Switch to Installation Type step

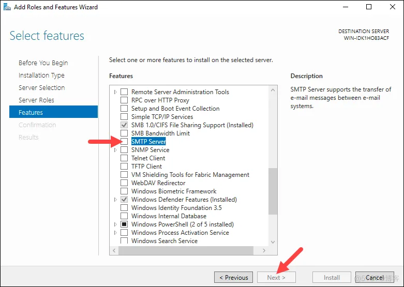pos(41,75)
